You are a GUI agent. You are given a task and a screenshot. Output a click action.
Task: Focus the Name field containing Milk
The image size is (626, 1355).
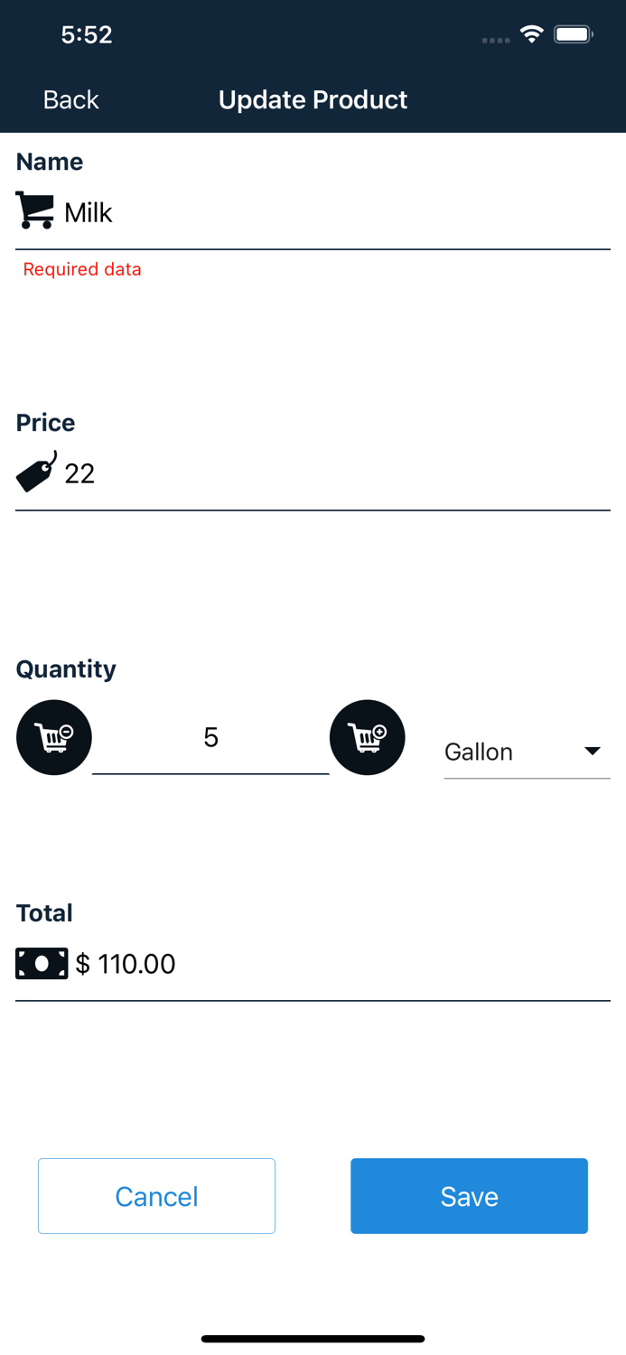(334, 213)
